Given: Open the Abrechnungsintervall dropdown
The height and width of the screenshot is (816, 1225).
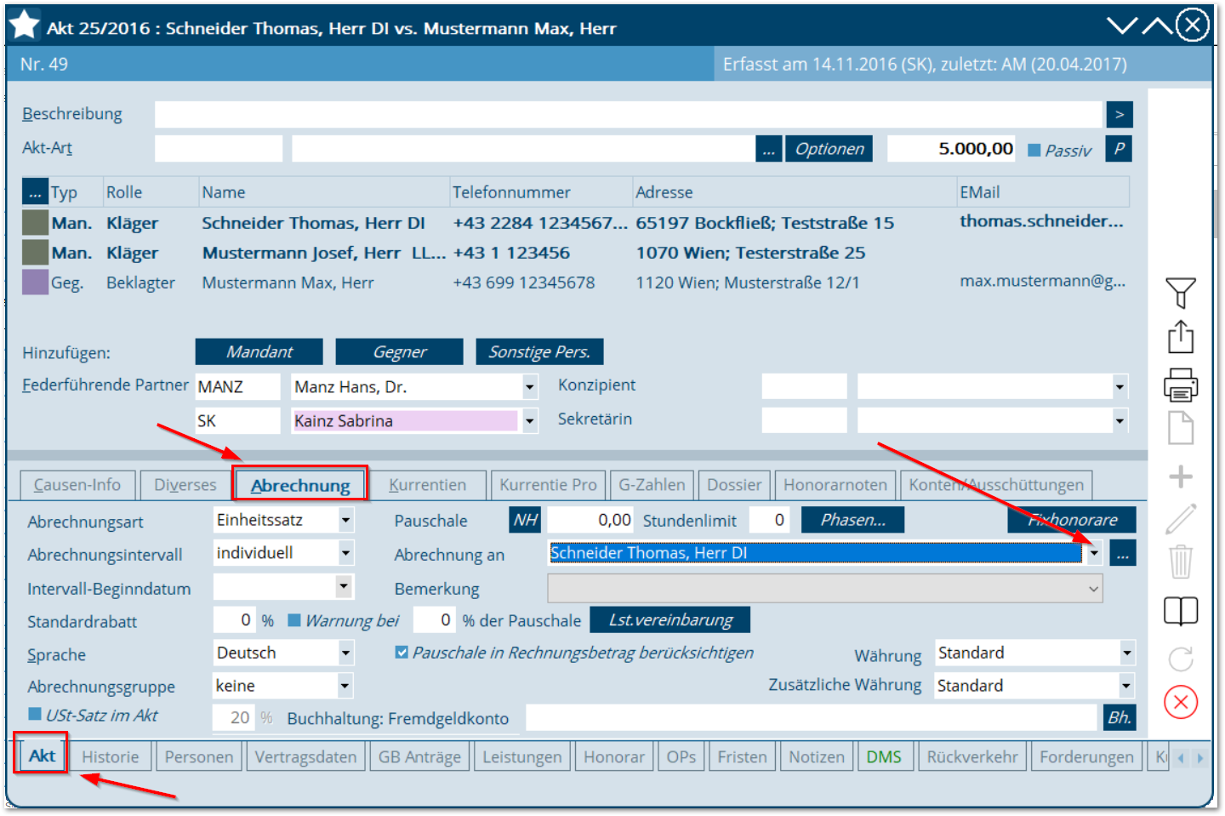Looking at the screenshot, I should (x=345, y=553).
